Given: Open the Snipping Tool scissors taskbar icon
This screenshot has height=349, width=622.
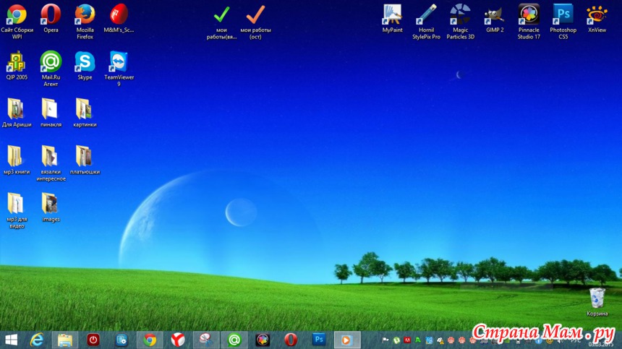Looking at the screenshot, I should 206,340.
